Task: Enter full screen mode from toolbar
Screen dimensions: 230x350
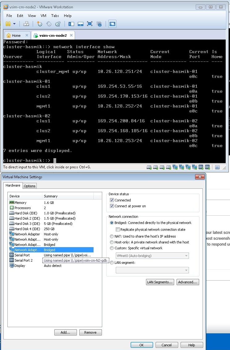Action: point(90,24)
